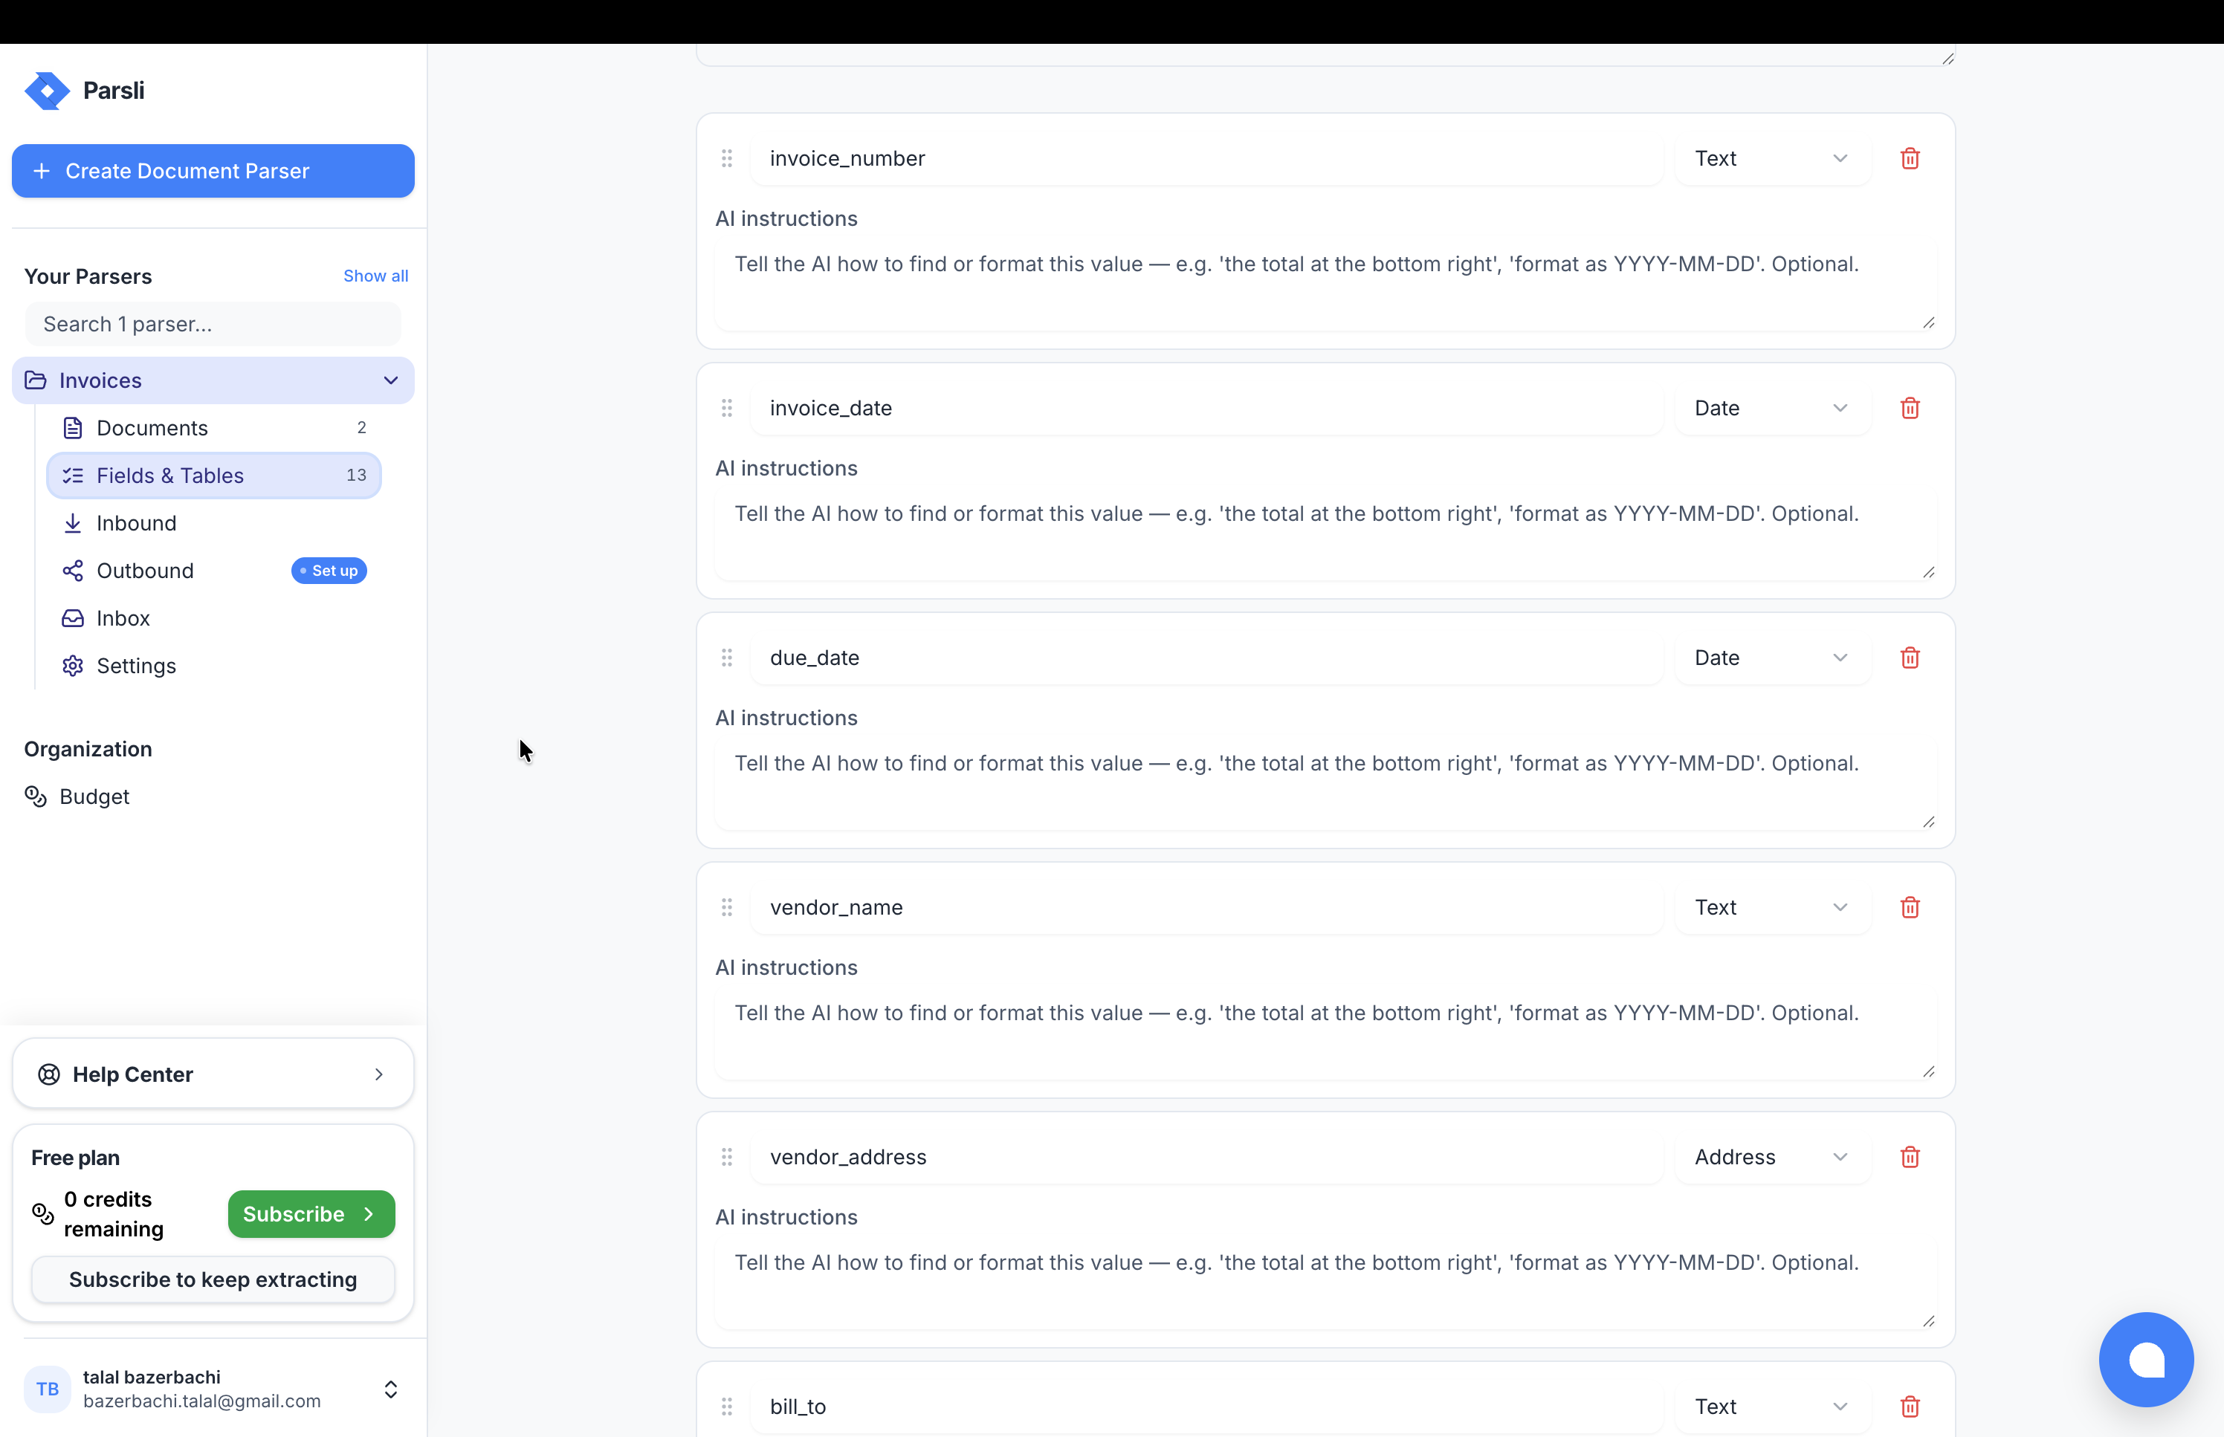Click the Inbox tray icon
This screenshot has width=2224, height=1437.
[x=73, y=619]
